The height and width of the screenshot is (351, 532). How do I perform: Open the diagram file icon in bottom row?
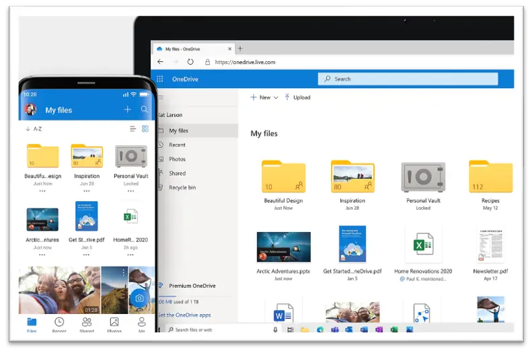point(422,313)
